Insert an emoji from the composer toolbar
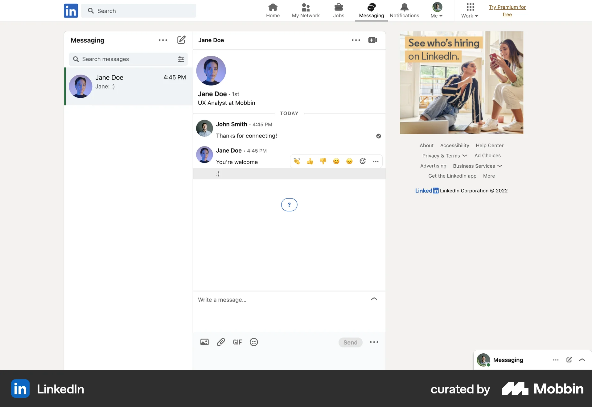The image size is (592, 407). click(x=253, y=342)
